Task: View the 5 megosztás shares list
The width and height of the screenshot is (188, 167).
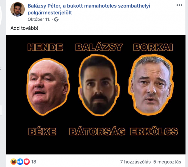Action: coord(167,162)
